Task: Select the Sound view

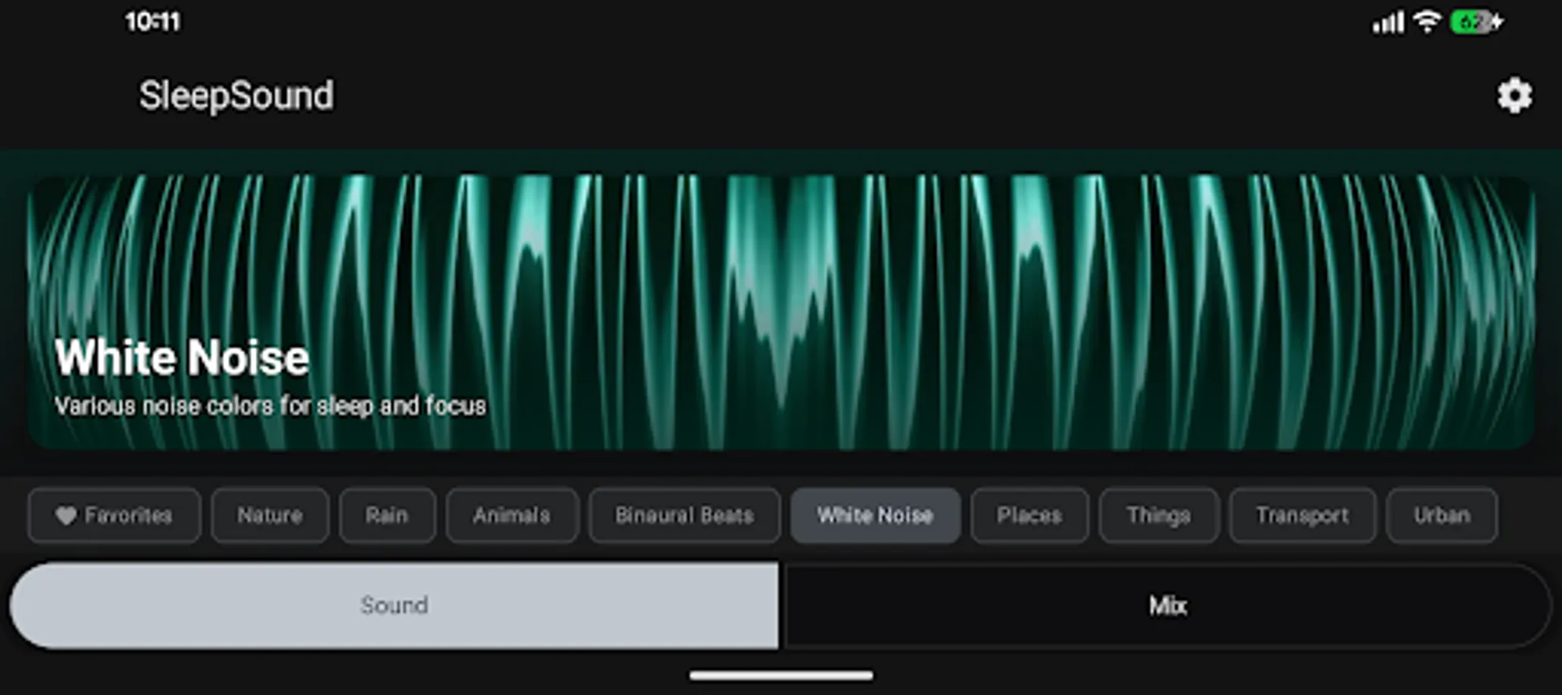Action: (394, 606)
